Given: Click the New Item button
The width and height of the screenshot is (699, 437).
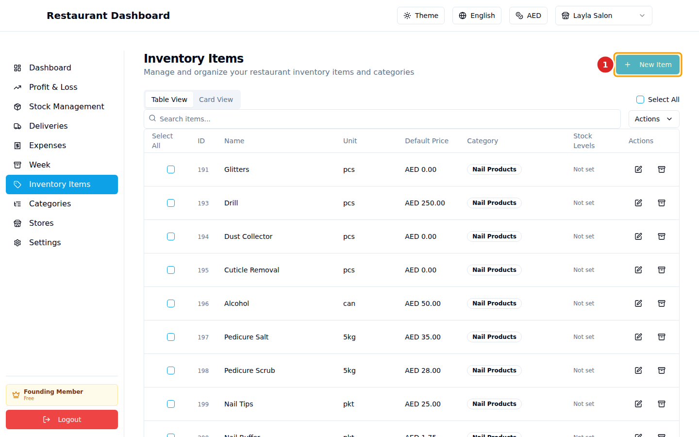Looking at the screenshot, I should point(648,65).
